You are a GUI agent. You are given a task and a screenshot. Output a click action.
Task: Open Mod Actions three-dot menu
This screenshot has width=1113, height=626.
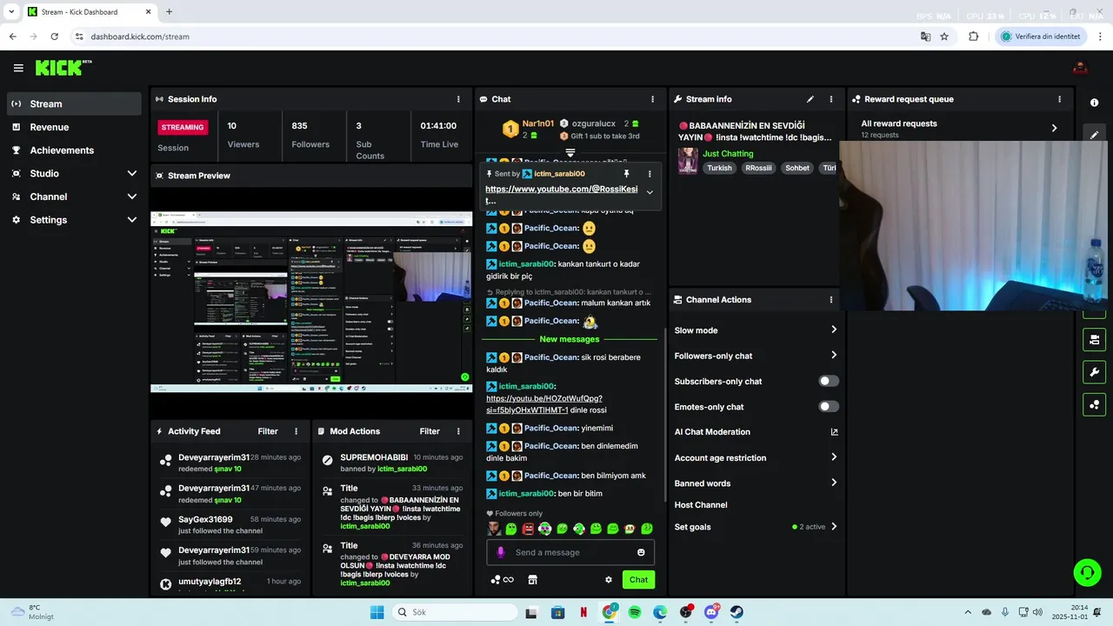(x=458, y=431)
